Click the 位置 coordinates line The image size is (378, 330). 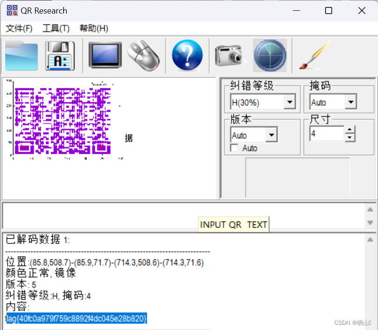coord(105,262)
